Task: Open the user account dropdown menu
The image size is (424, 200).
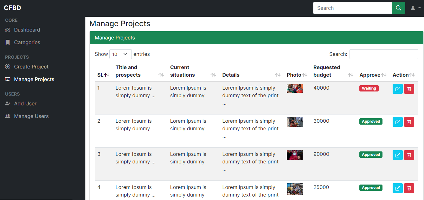Action: 415,8
